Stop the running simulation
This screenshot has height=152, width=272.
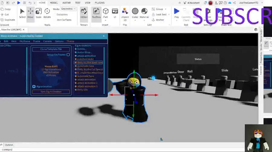(24, 3)
